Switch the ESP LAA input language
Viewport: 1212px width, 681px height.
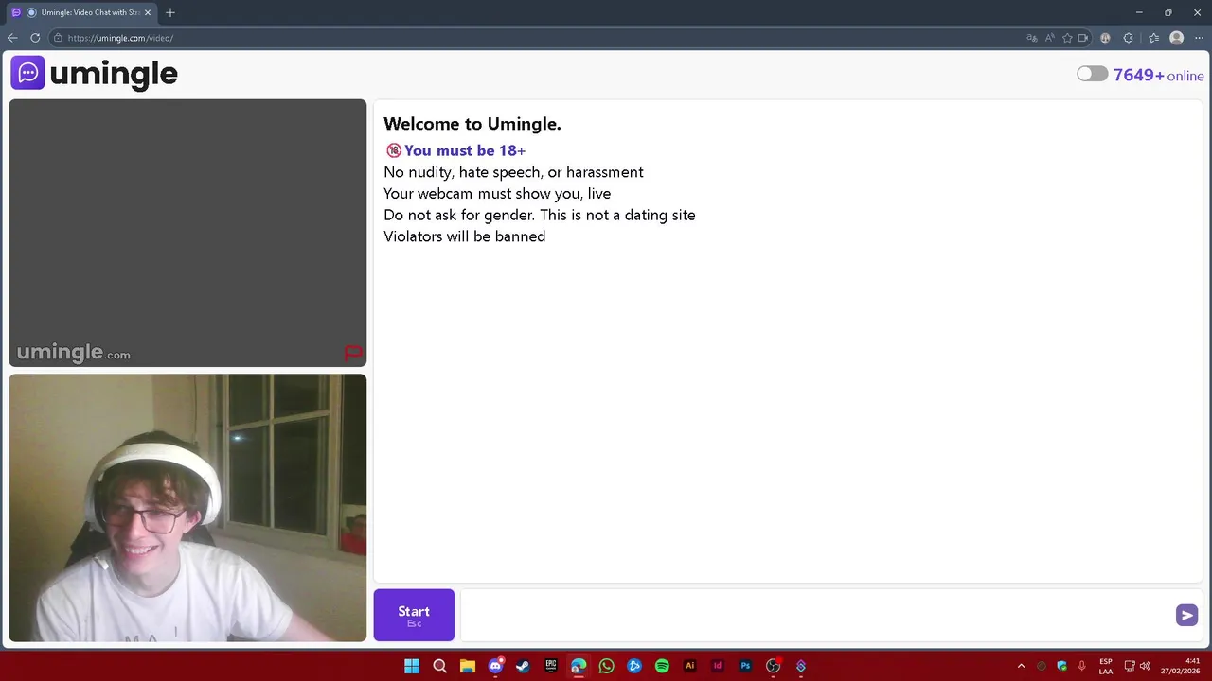tap(1106, 666)
